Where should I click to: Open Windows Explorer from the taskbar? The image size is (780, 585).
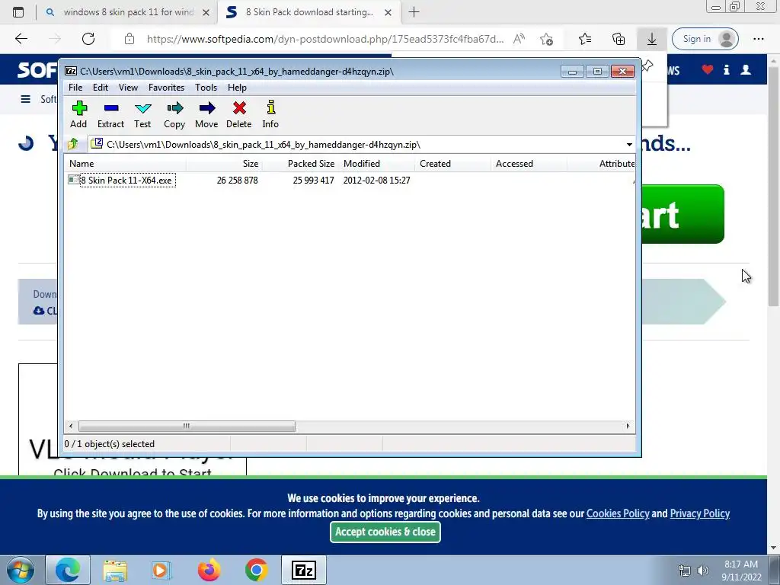tap(115, 570)
